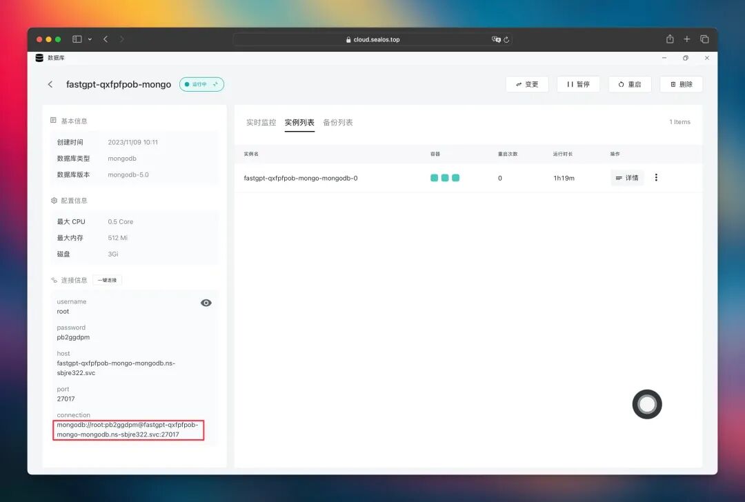The height and width of the screenshot is (502, 745).
Task: Expand the sidebar dropdown chevron in Safari
Action: (x=90, y=39)
